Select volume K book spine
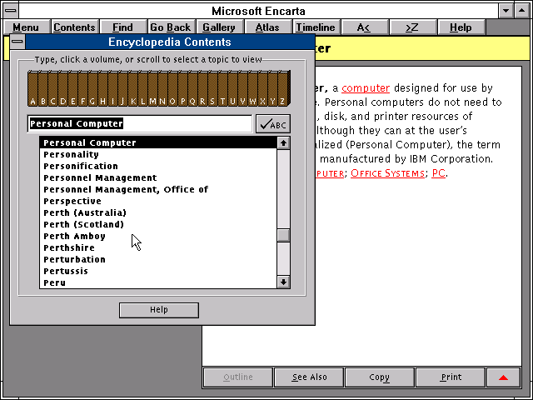 133,89
